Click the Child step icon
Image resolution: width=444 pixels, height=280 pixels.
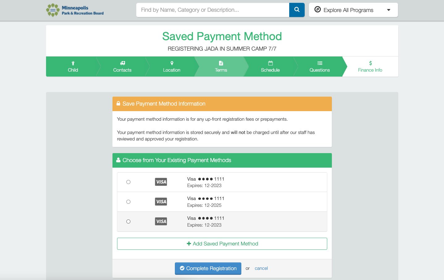pyautogui.click(x=73, y=63)
